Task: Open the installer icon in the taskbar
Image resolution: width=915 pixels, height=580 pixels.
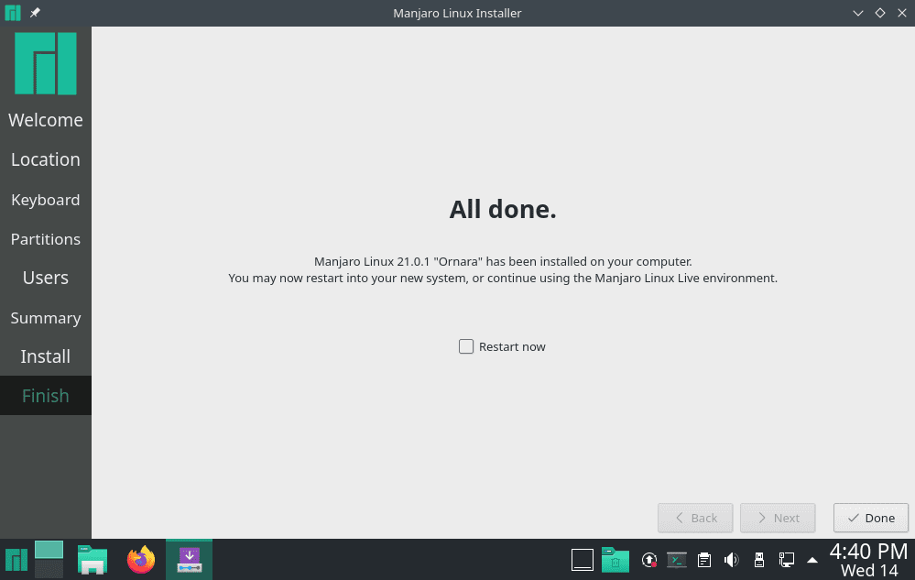Action: click(x=189, y=559)
